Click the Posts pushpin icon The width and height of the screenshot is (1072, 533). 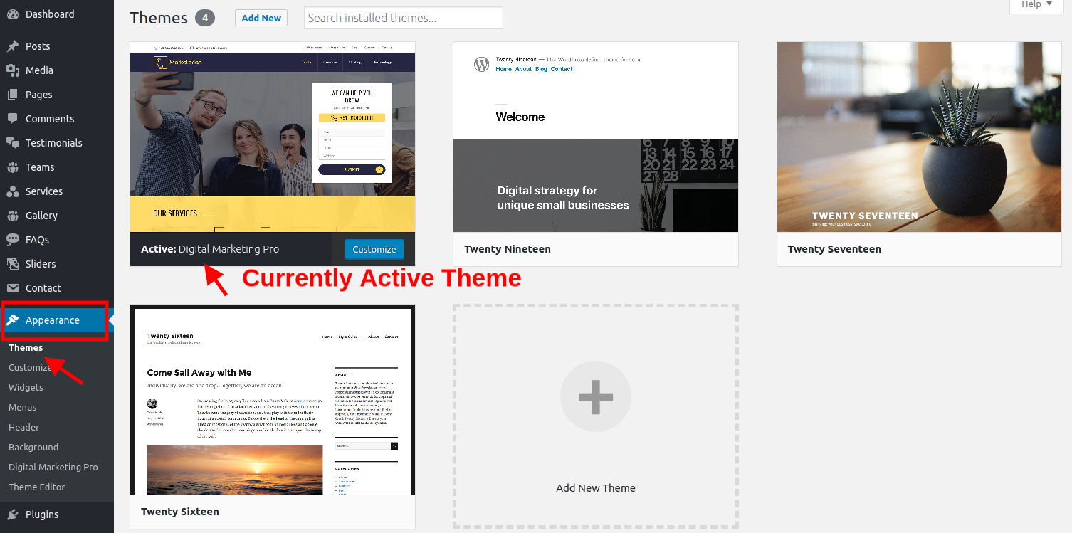(x=13, y=46)
